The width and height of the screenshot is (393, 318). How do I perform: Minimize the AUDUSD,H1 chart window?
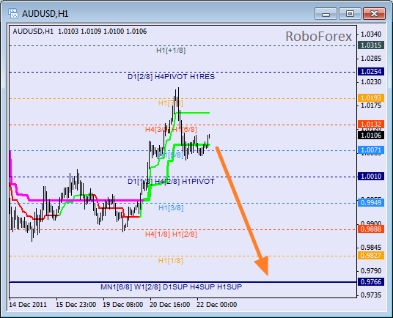click(x=326, y=13)
